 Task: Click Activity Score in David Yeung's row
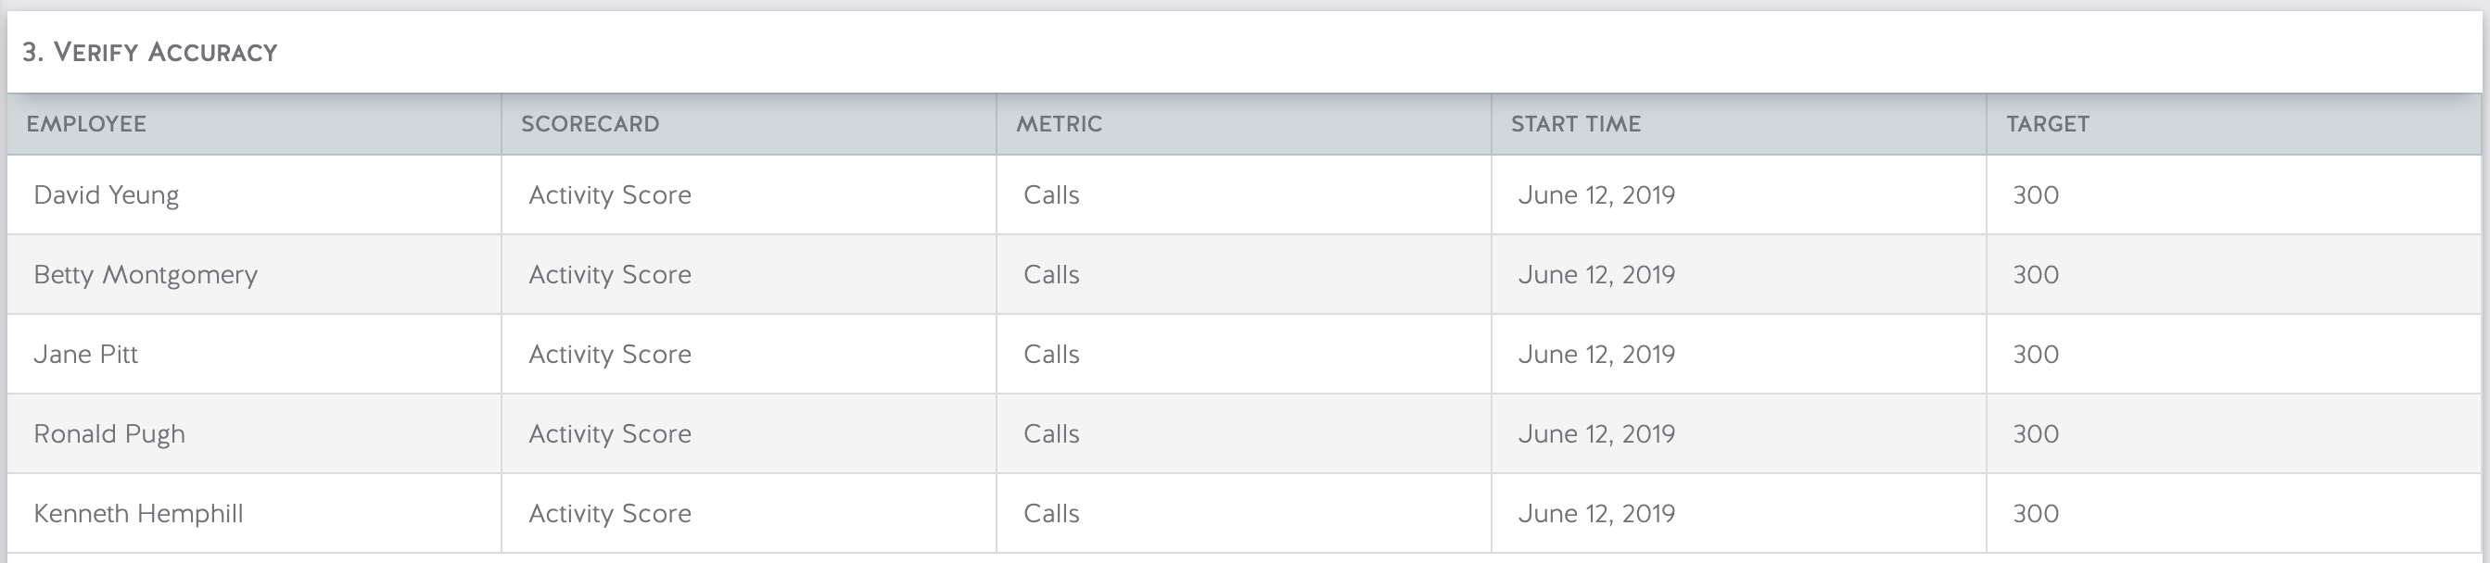[x=610, y=195]
